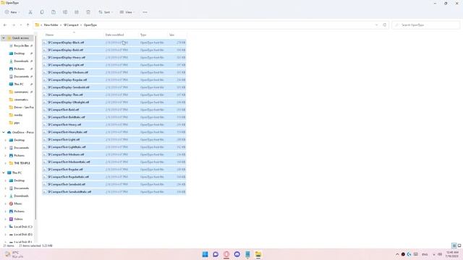Open File Explorer icon on taskbar
The width and height of the screenshot is (463, 260).
(258, 254)
